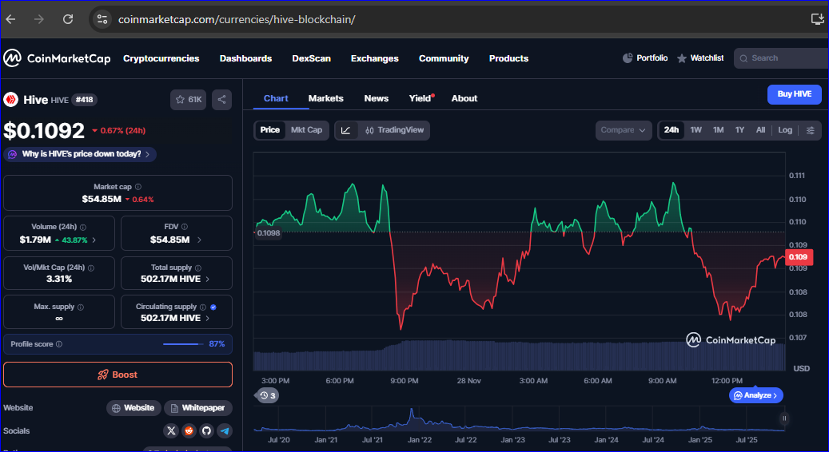Expand Total supply chevron

(207, 279)
